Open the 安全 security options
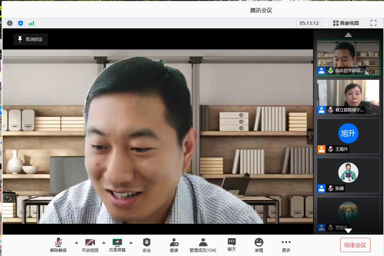384x256 pixels. pos(146,245)
